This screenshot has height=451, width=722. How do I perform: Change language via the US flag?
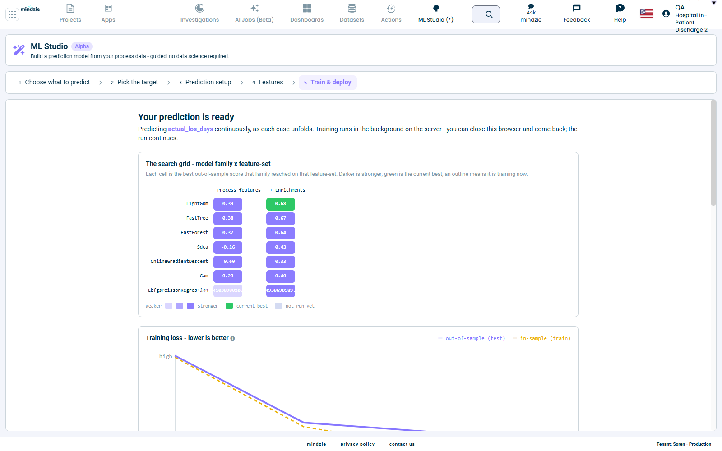coord(647,14)
